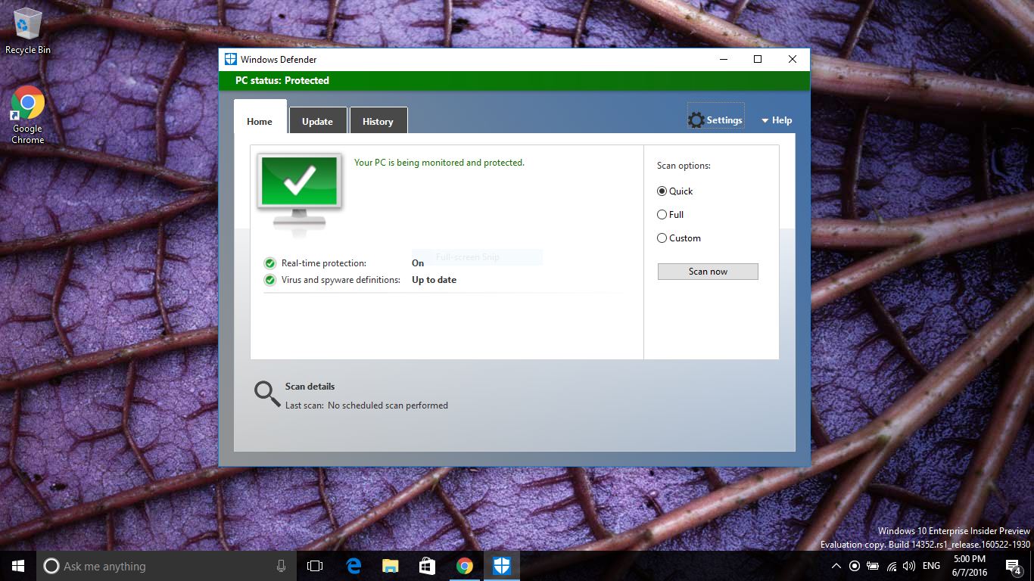The image size is (1034, 581).
Task: Click the Start button
Action: pos(17,565)
